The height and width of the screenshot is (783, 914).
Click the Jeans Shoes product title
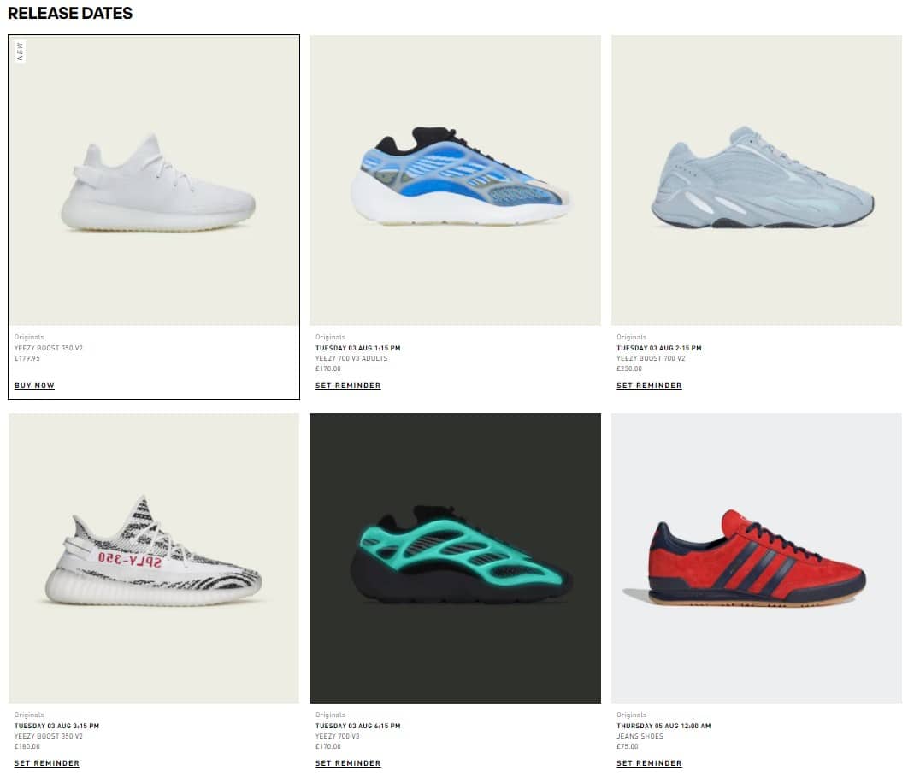(x=640, y=736)
